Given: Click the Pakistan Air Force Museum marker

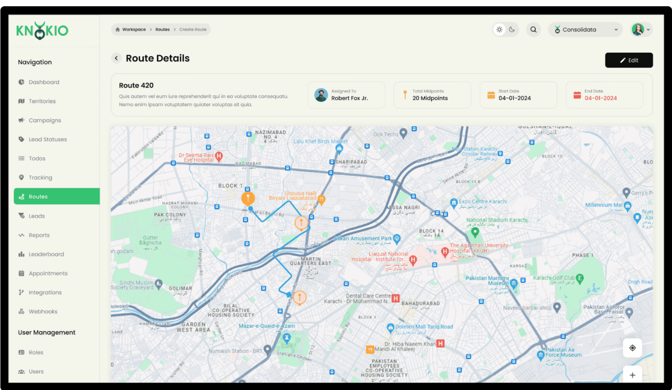Looking at the screenshot, I should (541, 355).
